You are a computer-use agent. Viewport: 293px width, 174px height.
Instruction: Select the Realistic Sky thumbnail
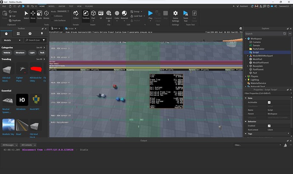tap(8, 125)
